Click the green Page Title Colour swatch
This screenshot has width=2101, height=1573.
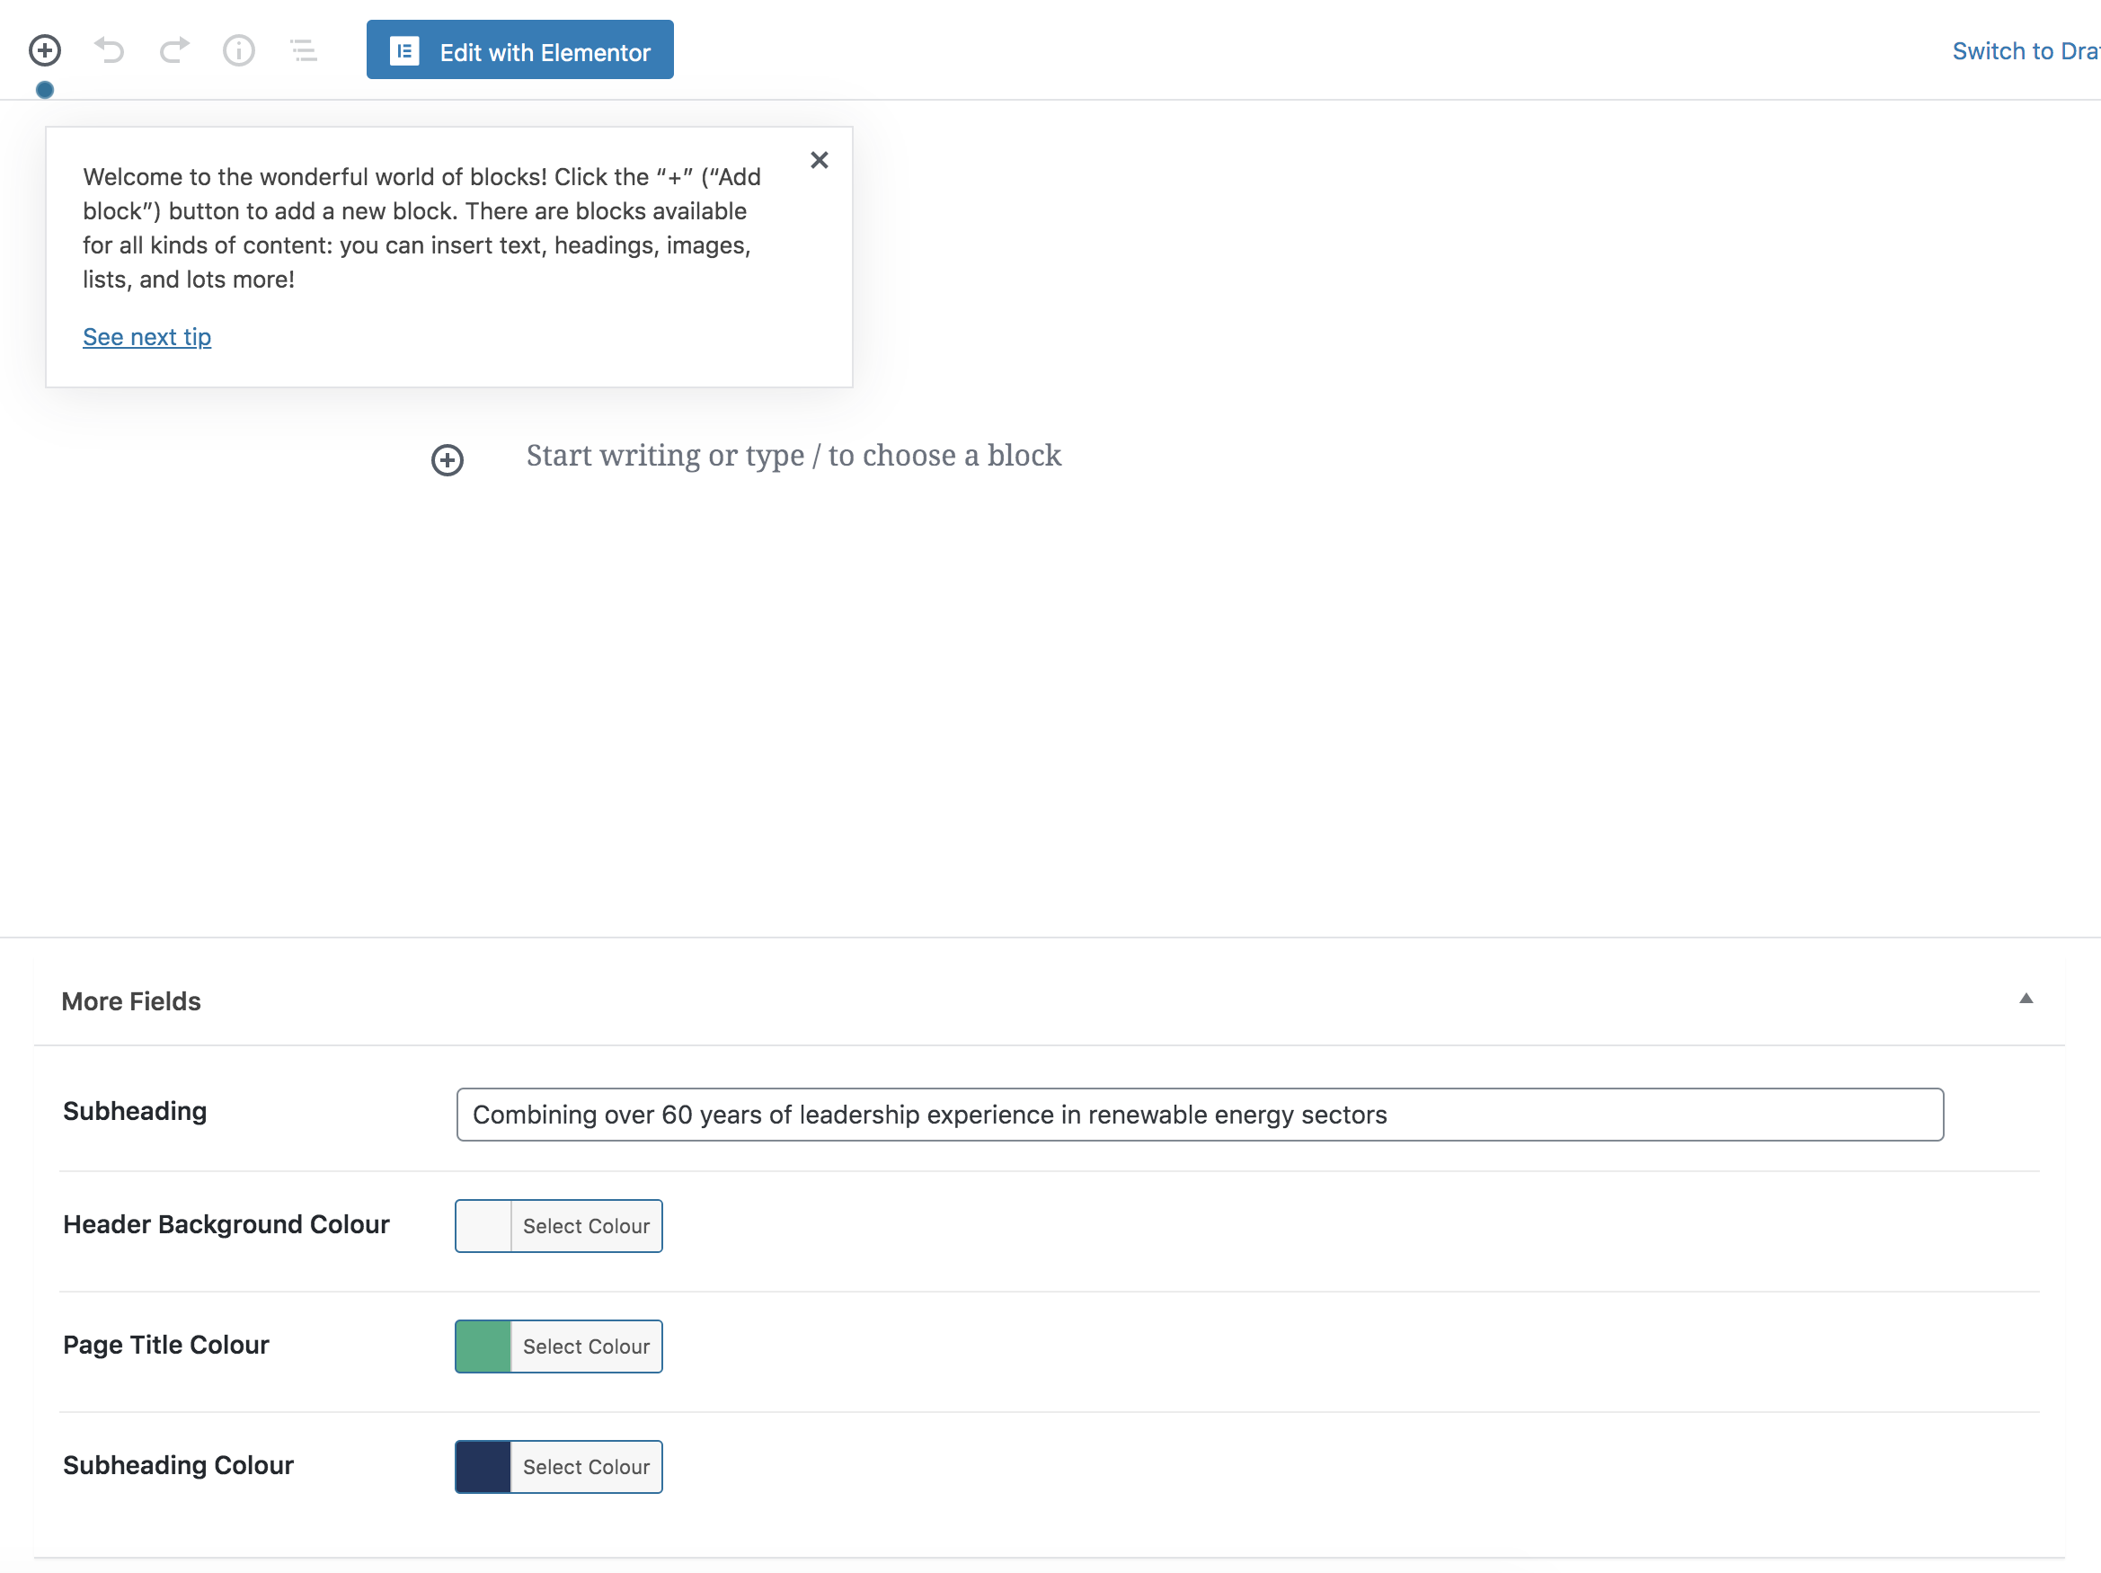click(483, 1346)
